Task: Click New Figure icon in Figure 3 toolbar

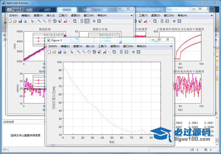Action: [x=49, y=52]
